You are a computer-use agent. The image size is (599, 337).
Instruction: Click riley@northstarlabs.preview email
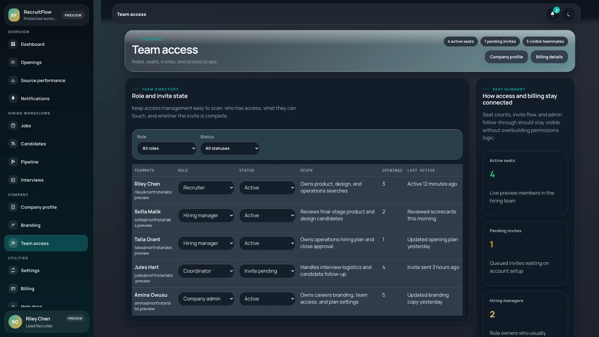[x=153, y=195]
